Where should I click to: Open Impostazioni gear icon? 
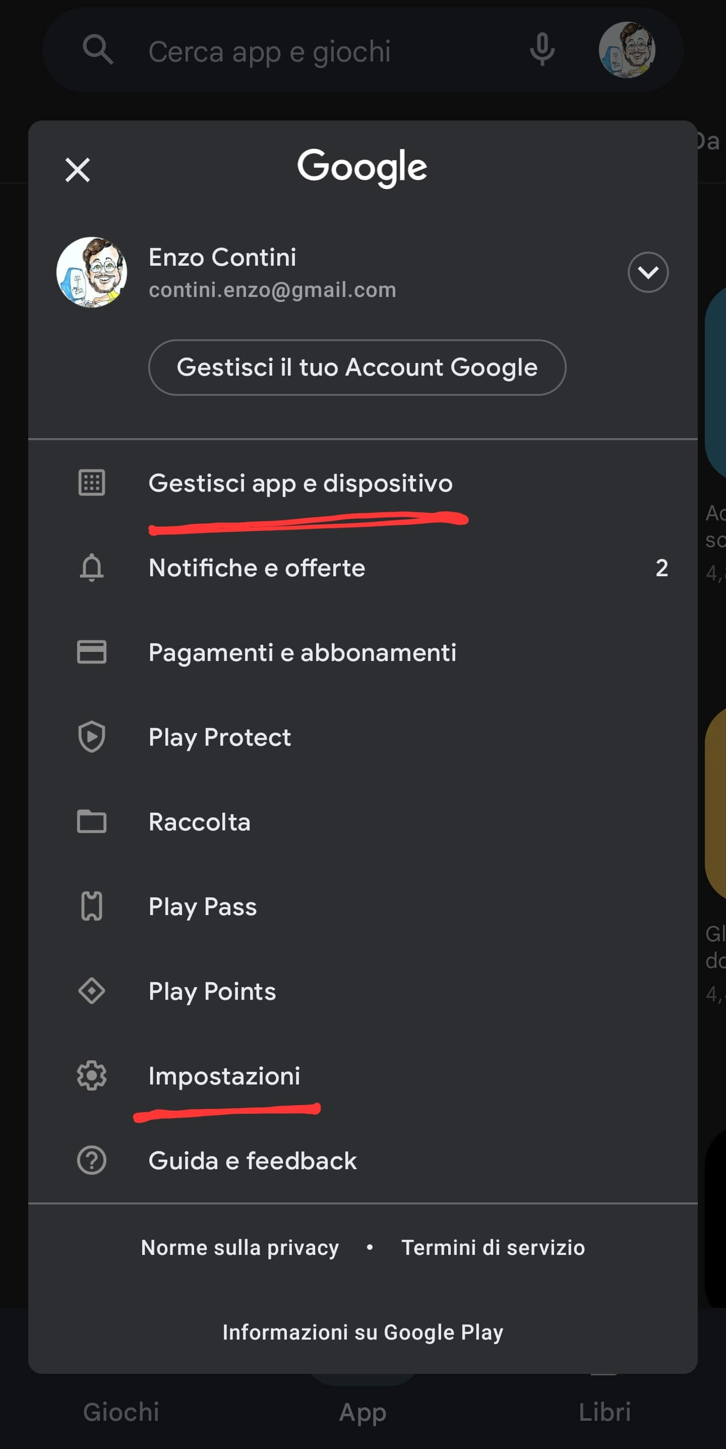pyautogui.click(x=92, y=1075)
